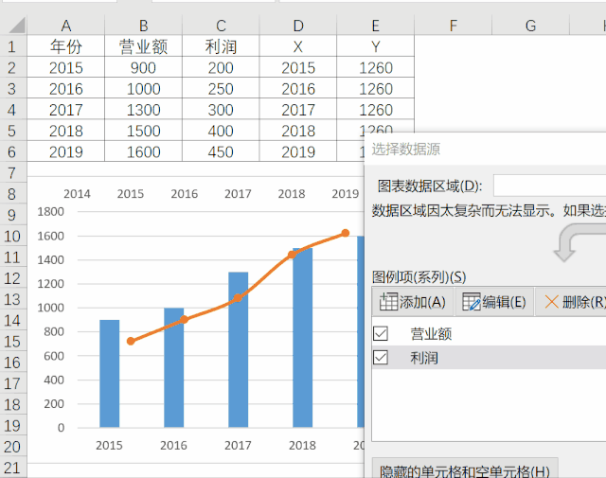This screenshot has height=478, width=606.
Task: Select cell B6 with value 1600
Action: [143, 151]
